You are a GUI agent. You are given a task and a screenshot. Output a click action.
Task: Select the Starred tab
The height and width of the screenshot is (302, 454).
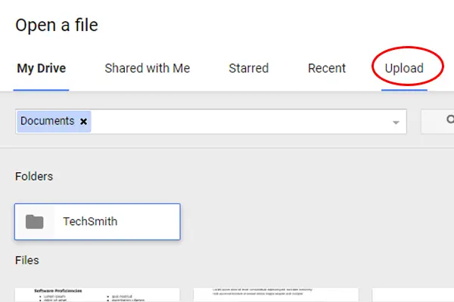point(249,69)
